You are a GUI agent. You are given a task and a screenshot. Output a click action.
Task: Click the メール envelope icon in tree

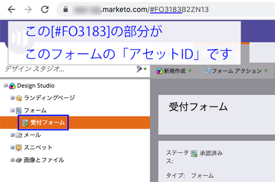19,135
